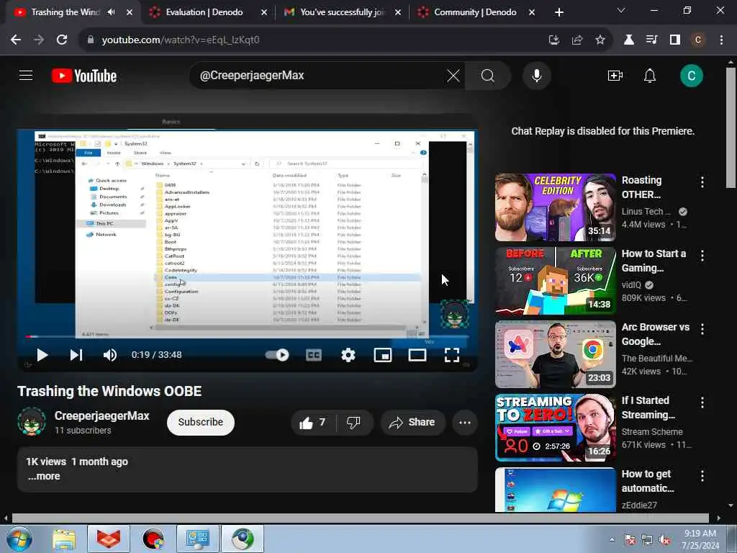The image size is (737, 553).
Task: Open the Windows Start orb
Action: point(19,539)
